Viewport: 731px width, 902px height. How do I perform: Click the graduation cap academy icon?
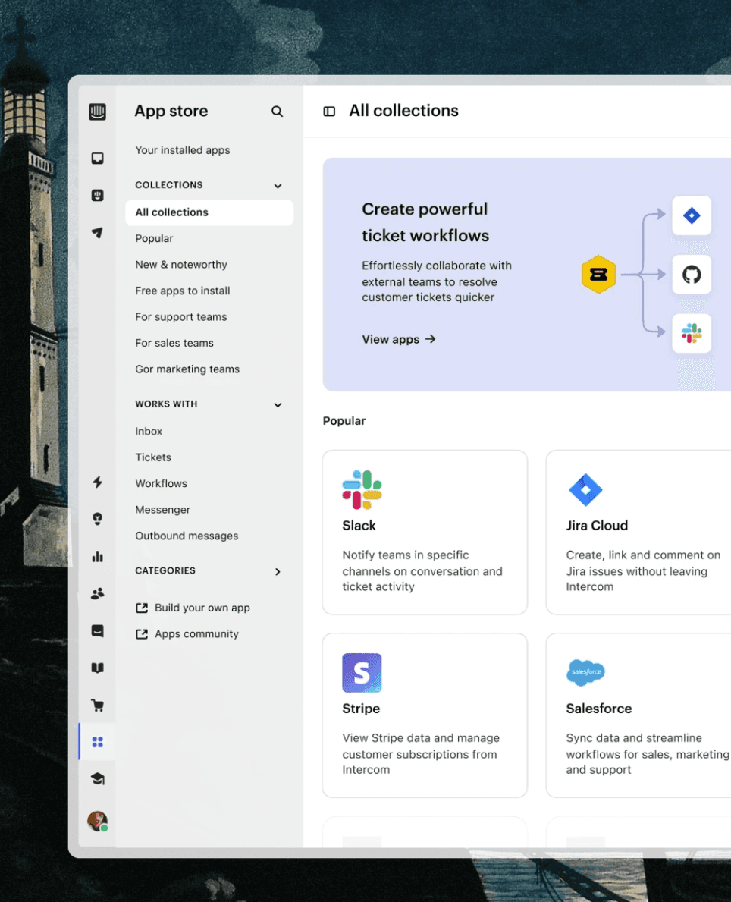[97, 779]
